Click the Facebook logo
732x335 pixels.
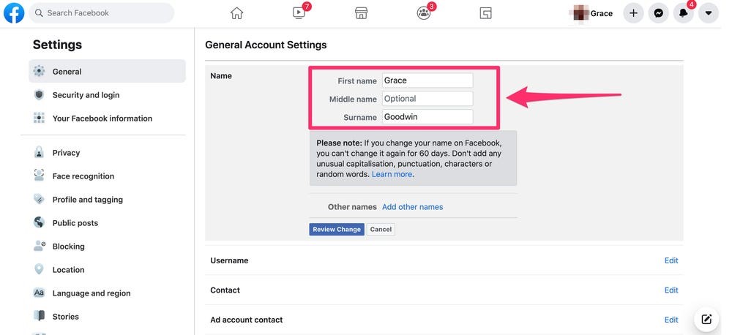click(14, 13)
